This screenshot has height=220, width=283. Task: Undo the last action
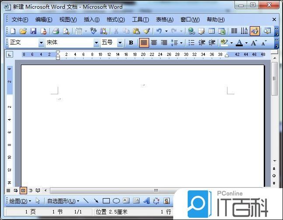159,31
